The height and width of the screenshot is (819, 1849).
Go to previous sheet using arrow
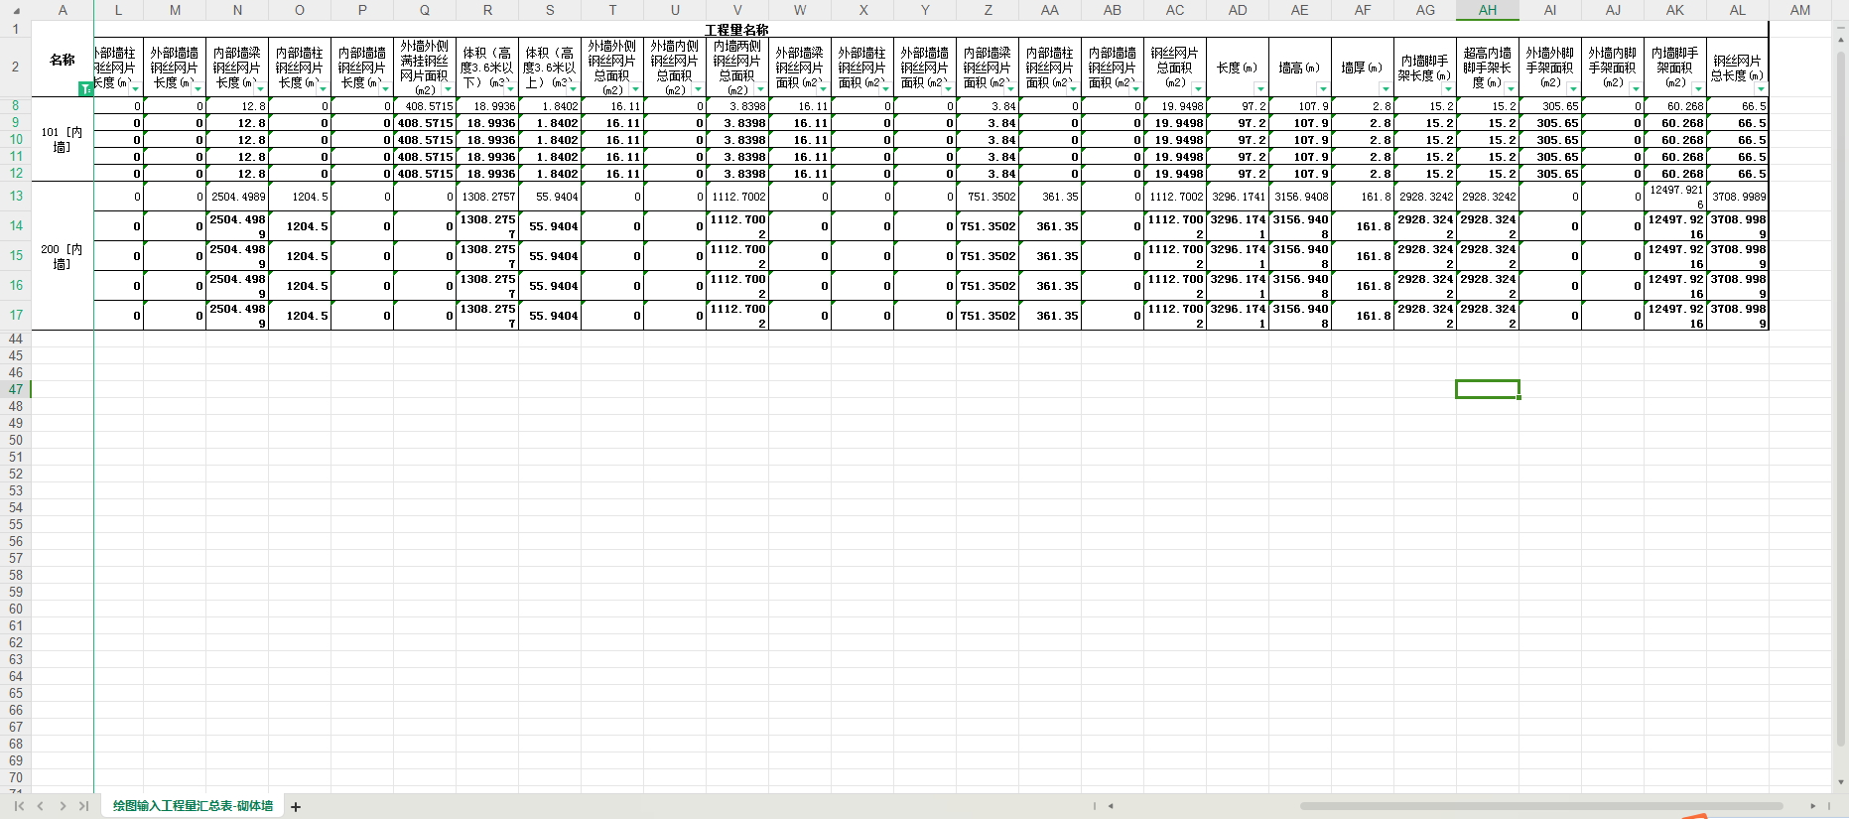coord(41,806)
